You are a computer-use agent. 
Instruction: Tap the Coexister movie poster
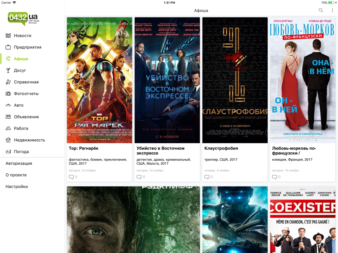(x=303, y=220)
